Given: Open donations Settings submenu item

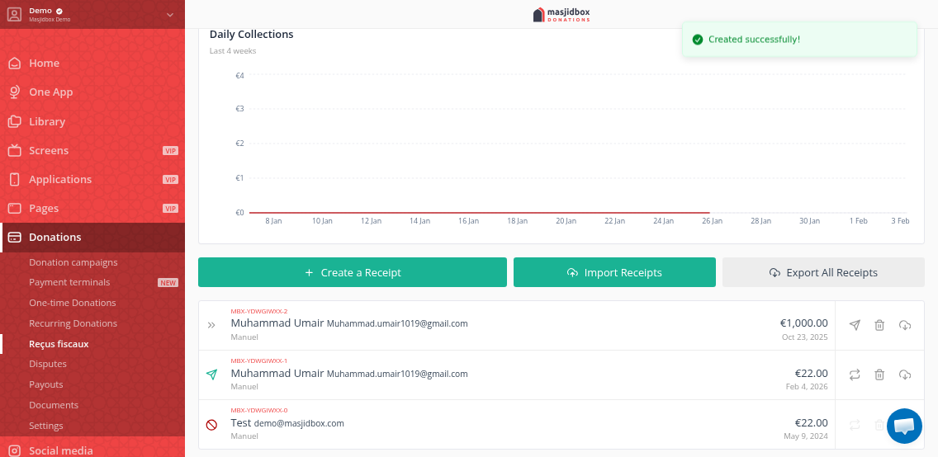Looking at the screenshot, I should [x=46, y=426].
